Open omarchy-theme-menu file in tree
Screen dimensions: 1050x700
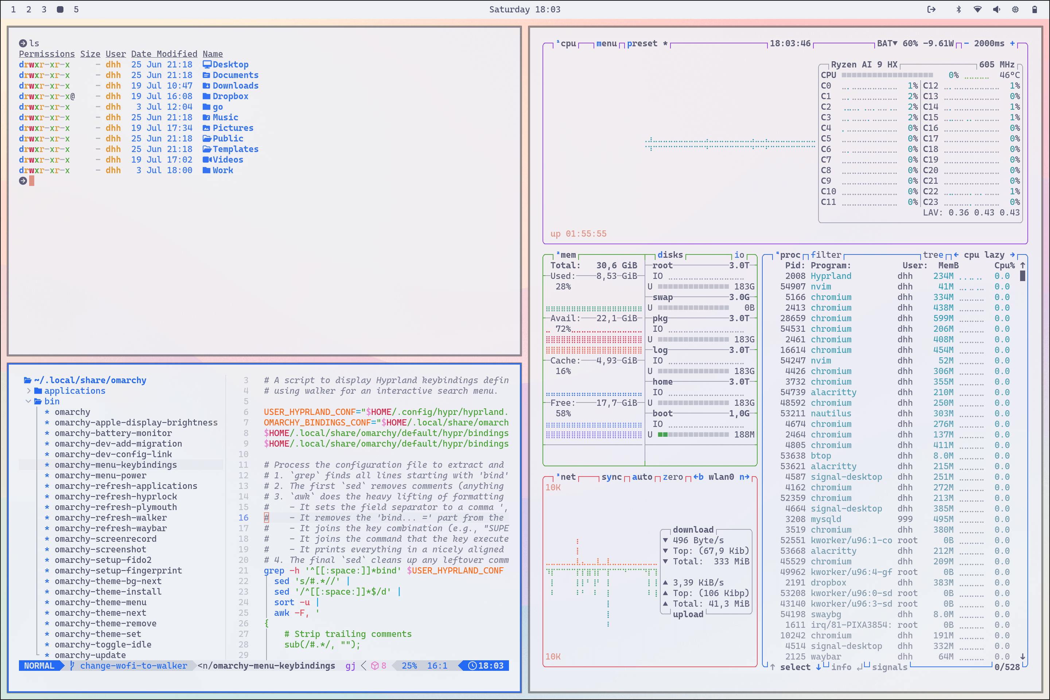pyautogui.click(x=101, y=602)
